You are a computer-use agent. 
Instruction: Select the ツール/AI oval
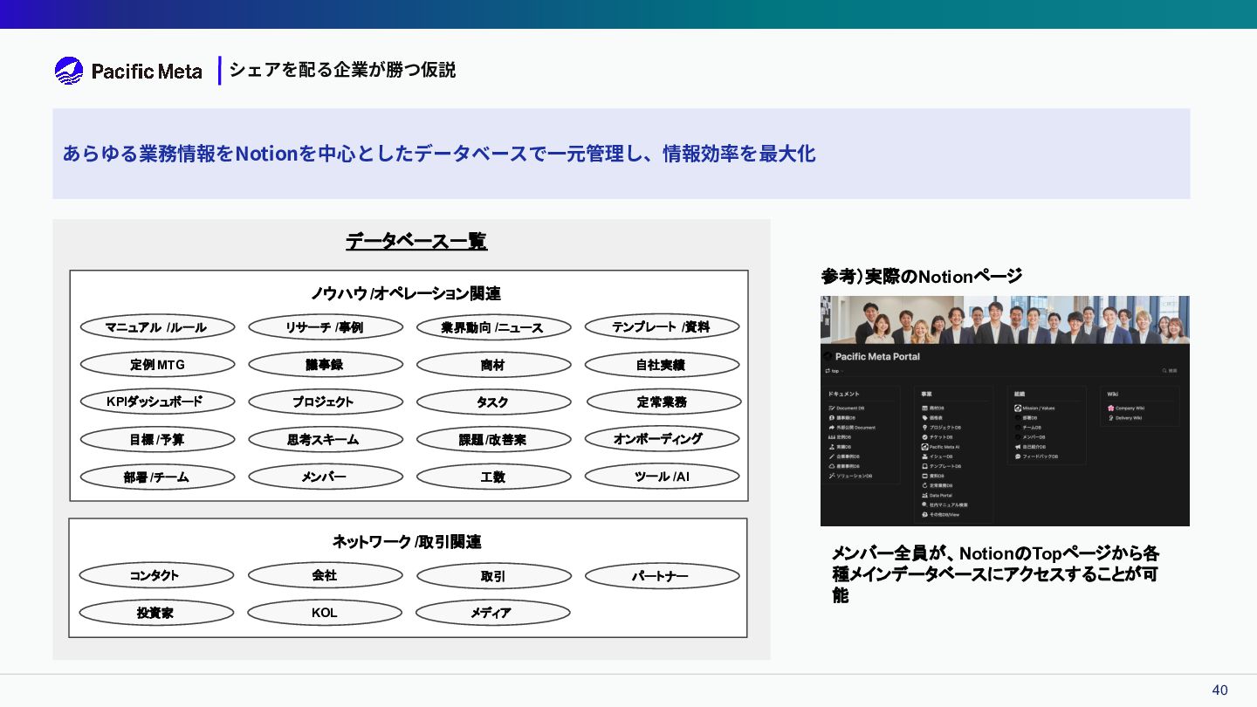click(662, 477)
